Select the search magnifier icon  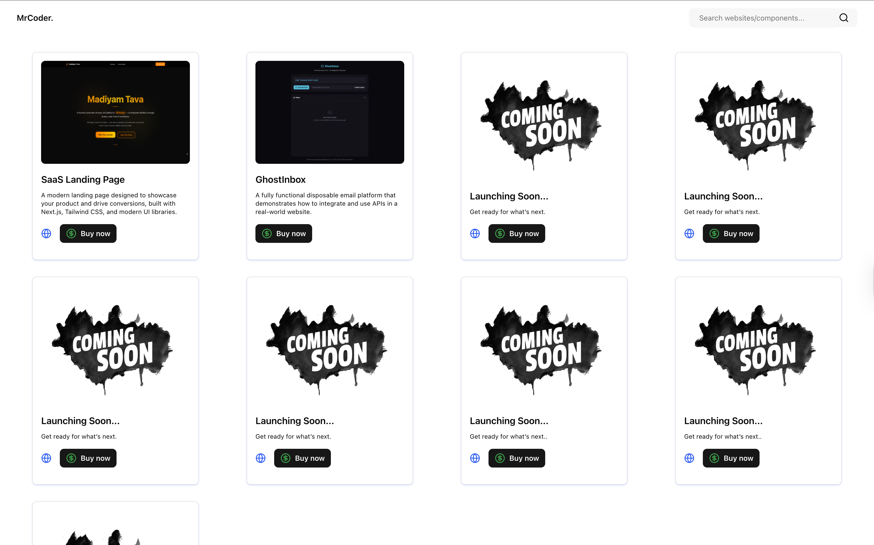point(844,17)
